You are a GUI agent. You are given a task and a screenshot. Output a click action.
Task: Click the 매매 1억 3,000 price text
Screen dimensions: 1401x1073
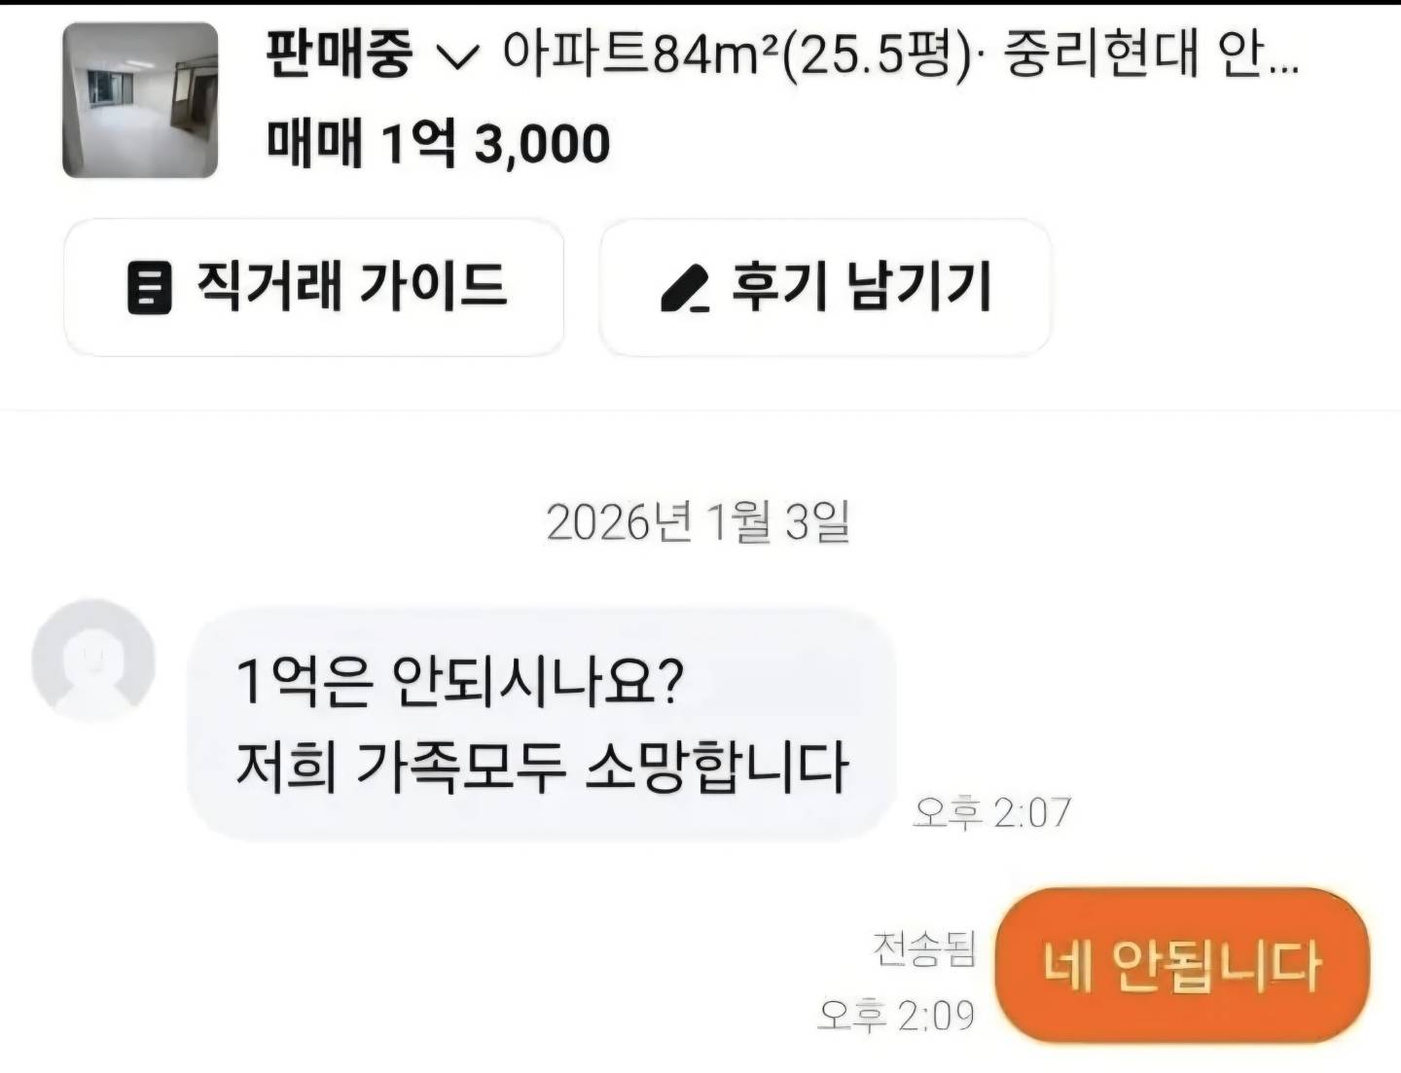pos(439,144)
